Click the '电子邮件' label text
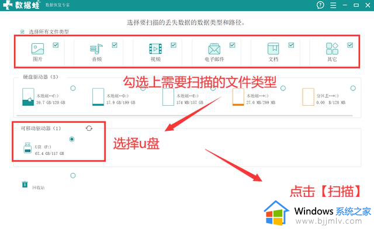Screen dimensions: 374x229 click(x=214, y=59)
